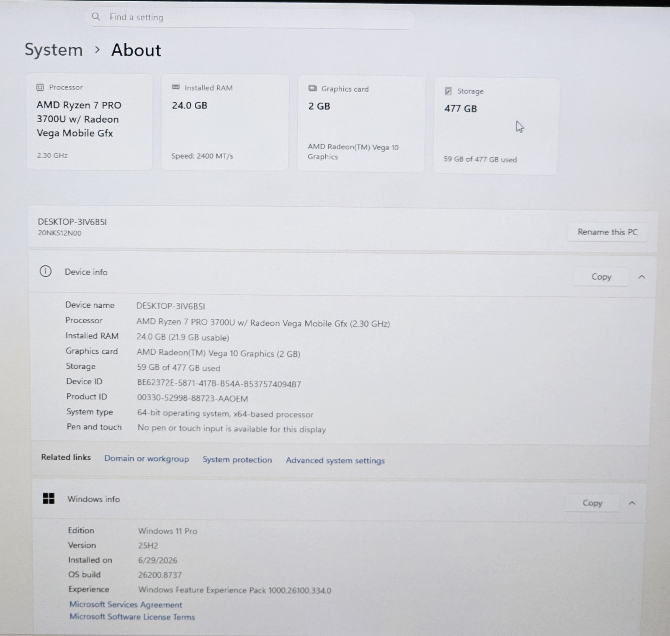Click the Device ID value BE62372E-5871
This screenshot has height=636, width=670.
pos(219,383)
